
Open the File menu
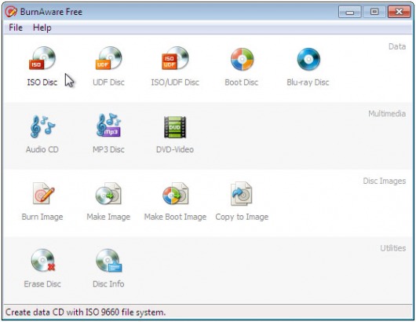click(x=16, y=27)
